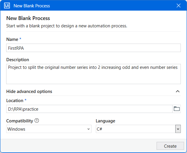The width and height of the screenshot is (187, 153).
Task: Click the Hide advanced options text
Action: [x=29, y=92]
